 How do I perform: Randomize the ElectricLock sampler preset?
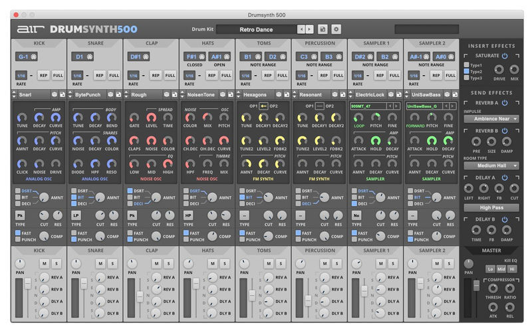pos(391,94)
